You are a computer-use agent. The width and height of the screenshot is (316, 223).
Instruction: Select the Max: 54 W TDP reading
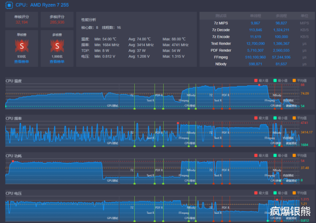172,51
